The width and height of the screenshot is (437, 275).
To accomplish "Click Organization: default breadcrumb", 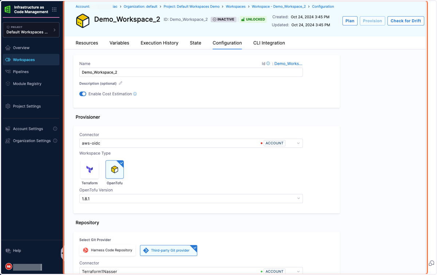I will (x=140, y=7).
